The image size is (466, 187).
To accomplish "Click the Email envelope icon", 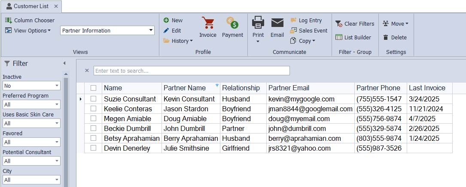I will pyautogui.click(x=277, y=24).
